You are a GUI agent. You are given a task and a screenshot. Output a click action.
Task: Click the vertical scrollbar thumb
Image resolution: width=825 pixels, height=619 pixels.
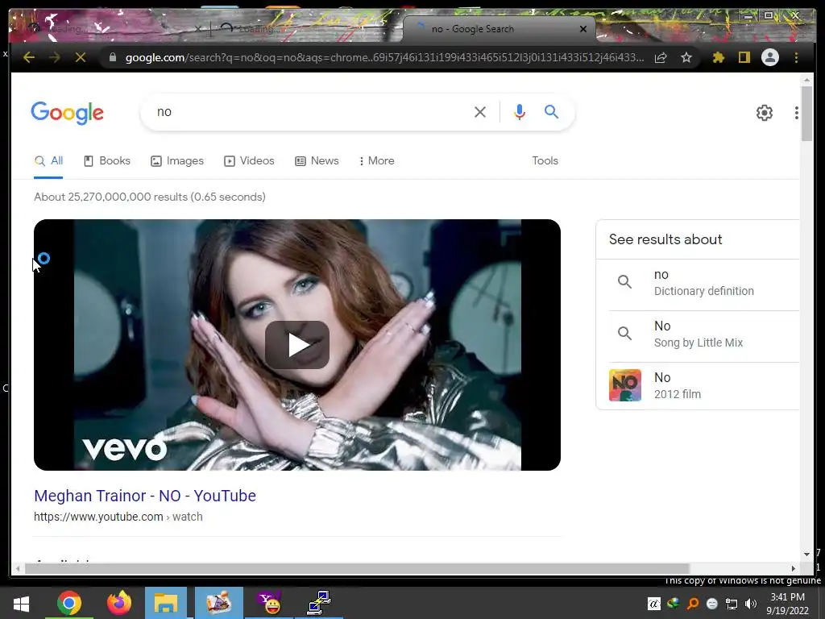click(x=807, y=113)
